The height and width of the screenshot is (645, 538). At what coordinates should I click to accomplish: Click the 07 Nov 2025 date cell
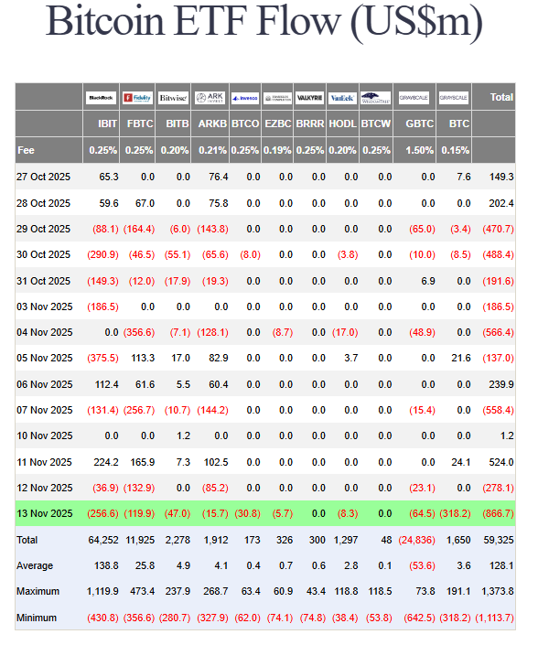(x=45, y=410)
